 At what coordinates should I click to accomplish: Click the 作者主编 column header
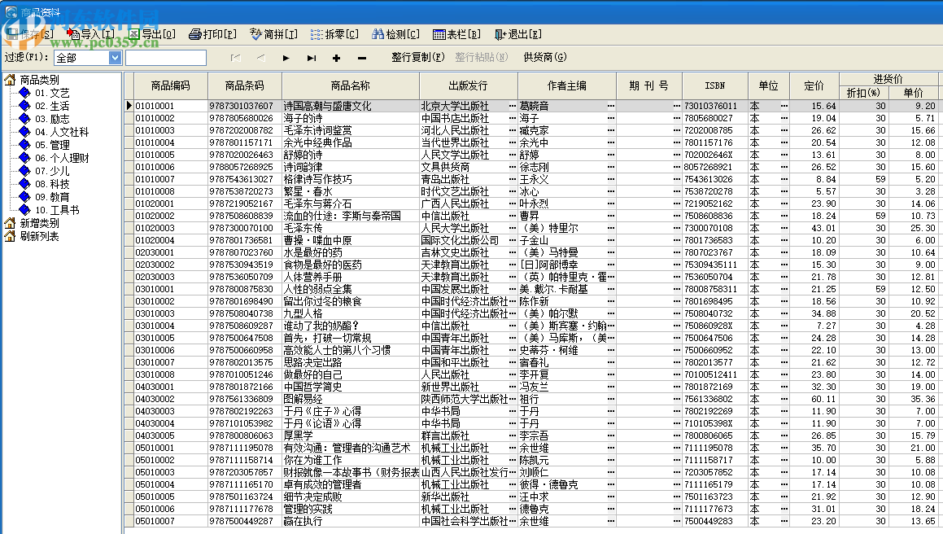point(566,86)
